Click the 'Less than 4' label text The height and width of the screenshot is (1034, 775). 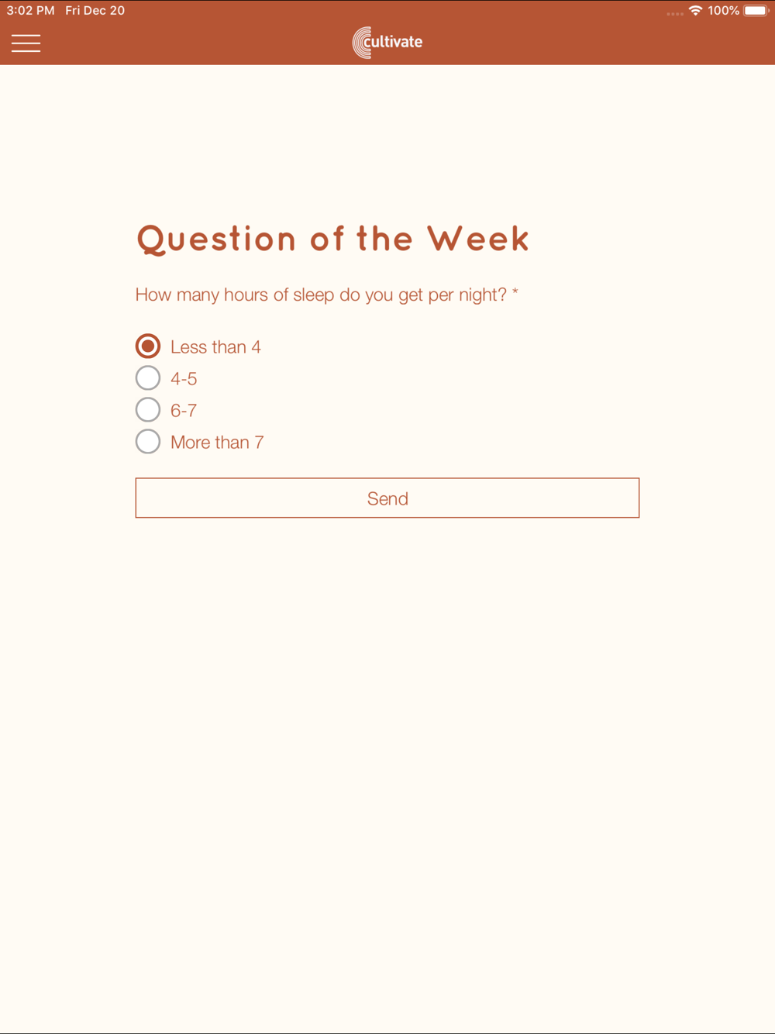[215, 347]
